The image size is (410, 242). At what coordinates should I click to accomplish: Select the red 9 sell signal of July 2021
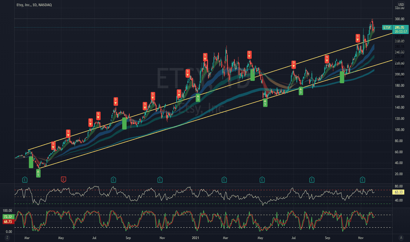pos(293,65)
